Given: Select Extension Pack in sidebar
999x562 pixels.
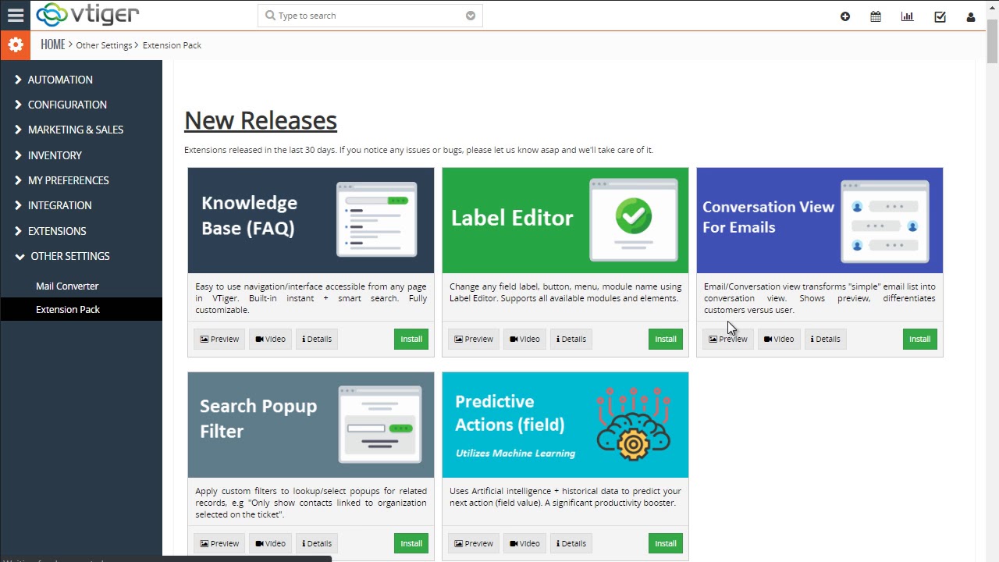Looking at the screenshot, I should (x=81, y=309).
